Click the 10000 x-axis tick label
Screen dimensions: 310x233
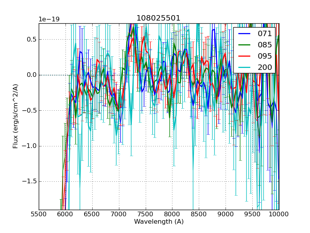coord(279,214)
